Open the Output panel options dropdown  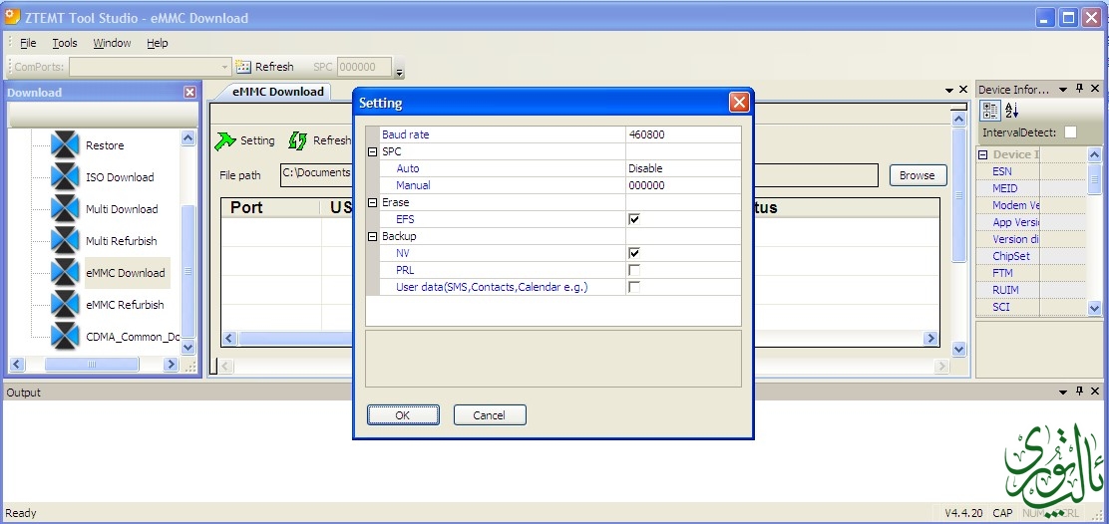coord(1063,392)
